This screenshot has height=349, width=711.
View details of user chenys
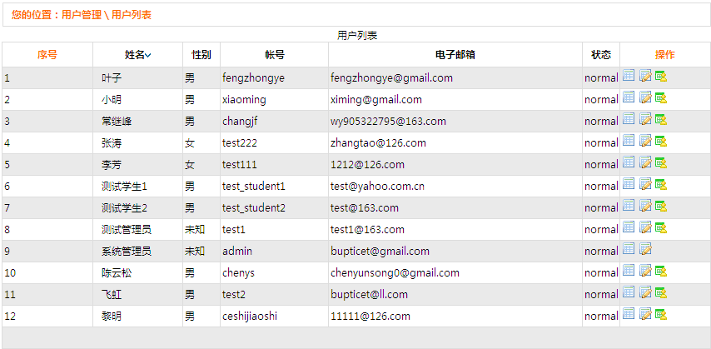point(629,271)
